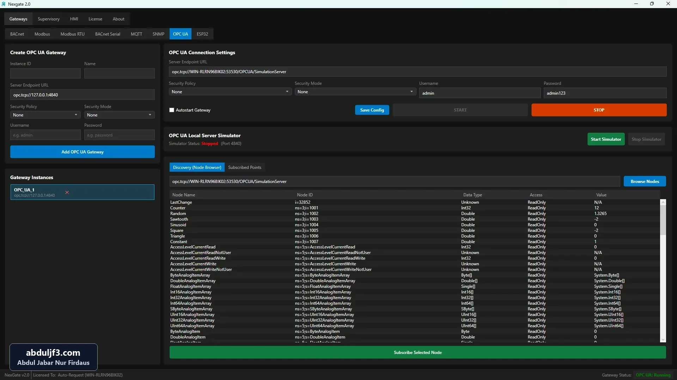Select the UInt64AnalogItemArray node row
The width and height of the screenshot is (677, 380).
pos(414,326)
